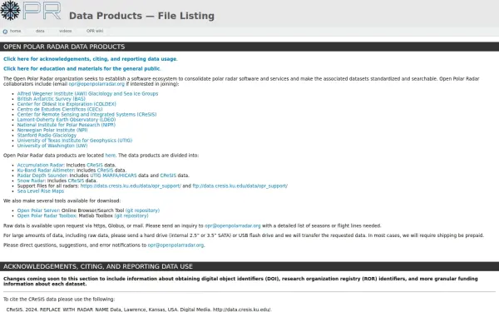Click CReSIS link in Accumulation Radar row

(x=95, y=166)
